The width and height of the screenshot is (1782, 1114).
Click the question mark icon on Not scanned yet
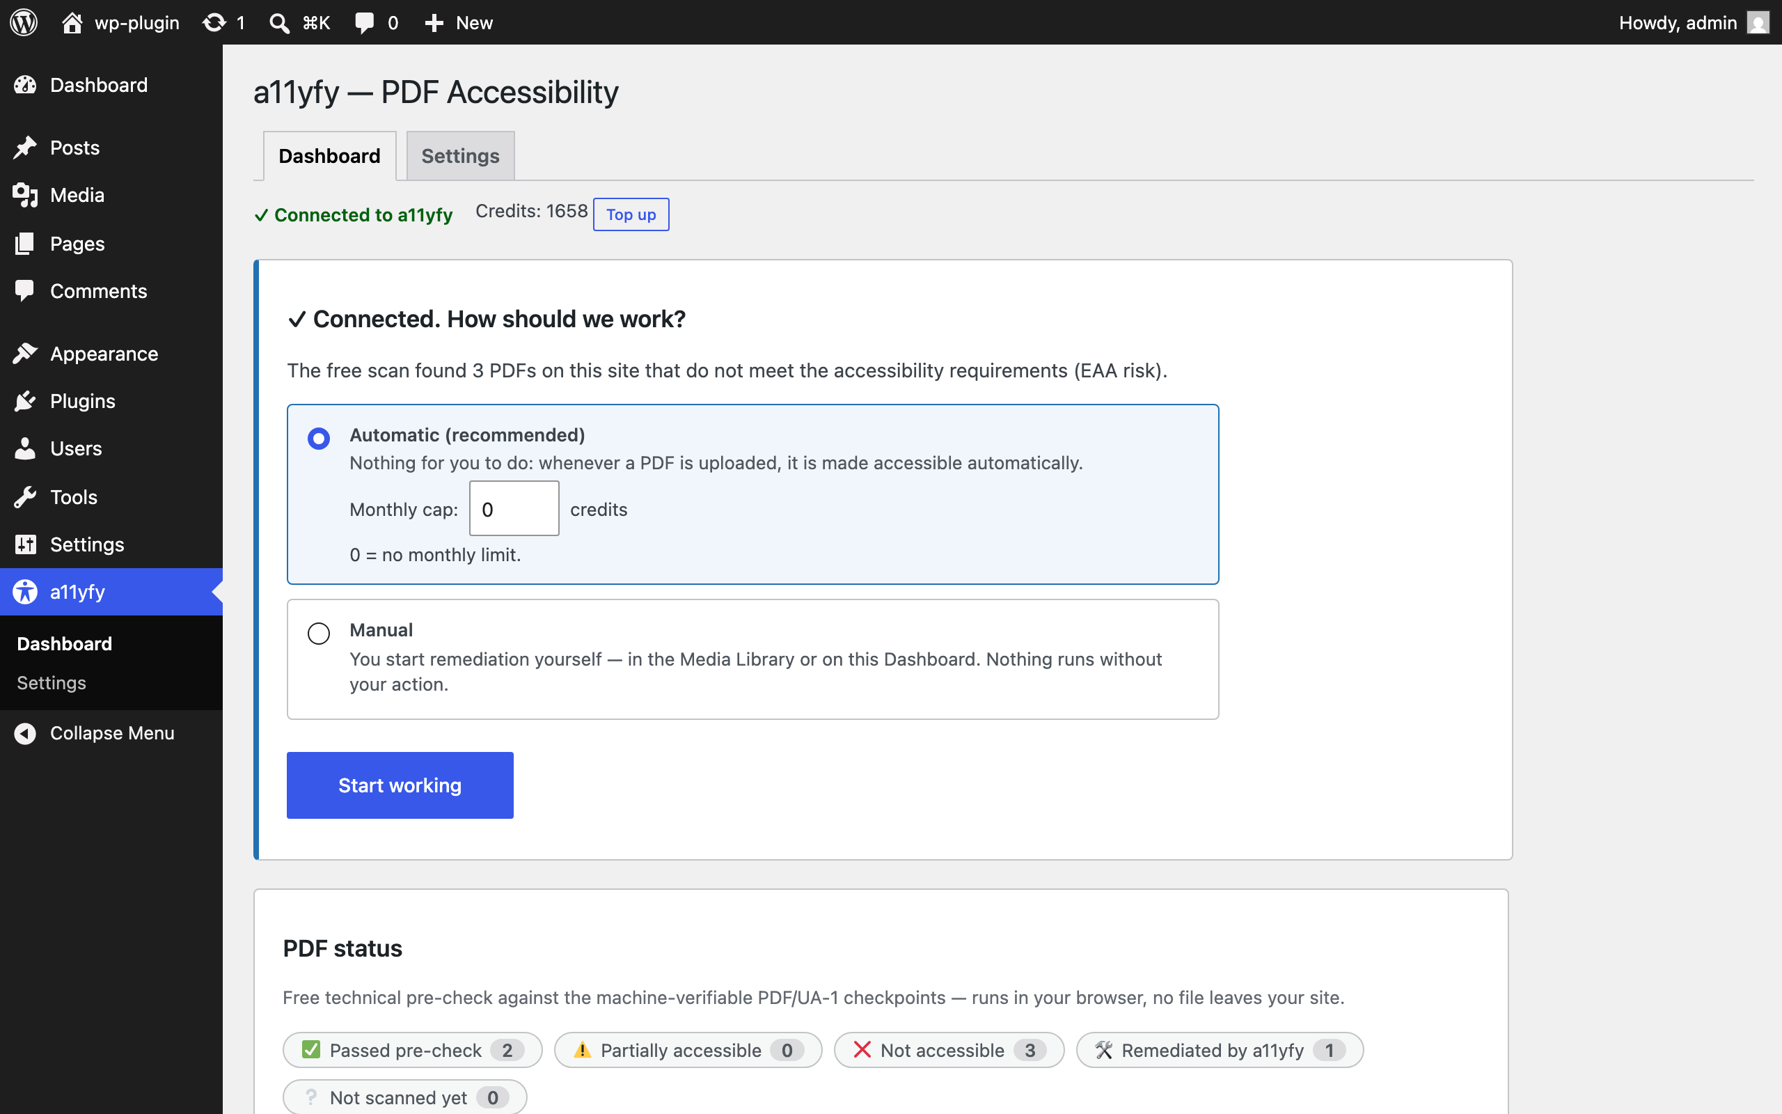pos(311,1097)
